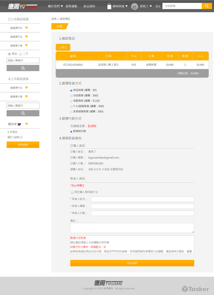This screenshot has height=295, width=214.
Task: Click PS5 platform cell
Action: (x=134, y=65)
